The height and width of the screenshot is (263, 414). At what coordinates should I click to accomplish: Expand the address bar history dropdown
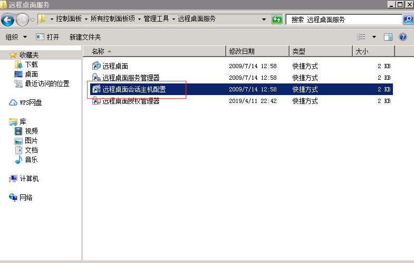point(264,20)
